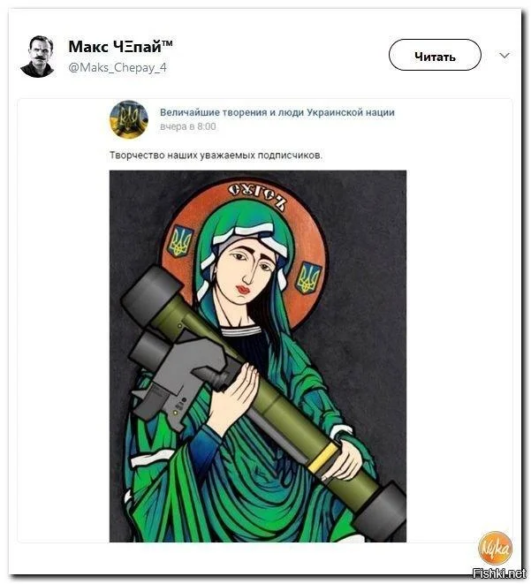The height and width of the screenshot is (584, 531).
Task: Open the @Maks_Chepay_4 handle link
Action: (x=118, y=67)
